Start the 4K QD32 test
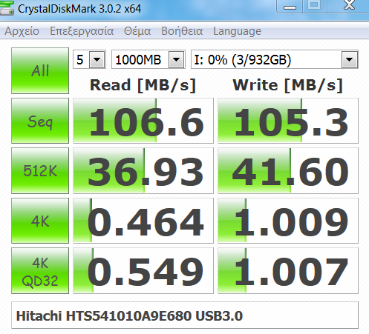The width and height of the screenshot is (369, 334). pyautogui.click(x=40, y=270)
